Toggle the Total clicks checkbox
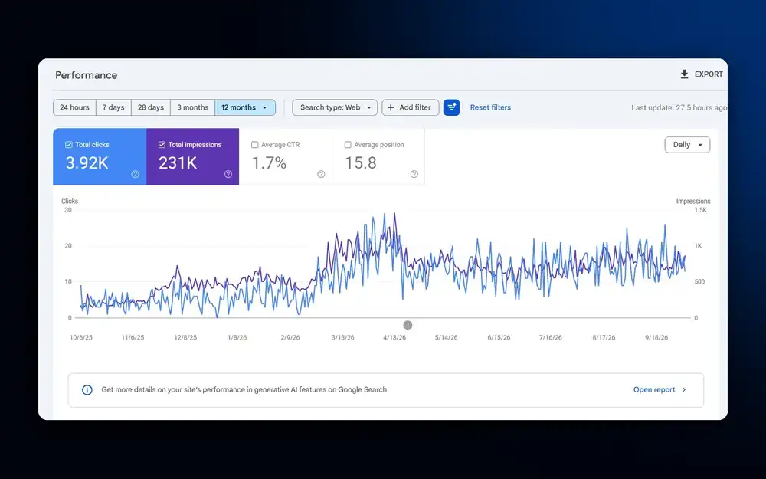 tap(69, 145)
